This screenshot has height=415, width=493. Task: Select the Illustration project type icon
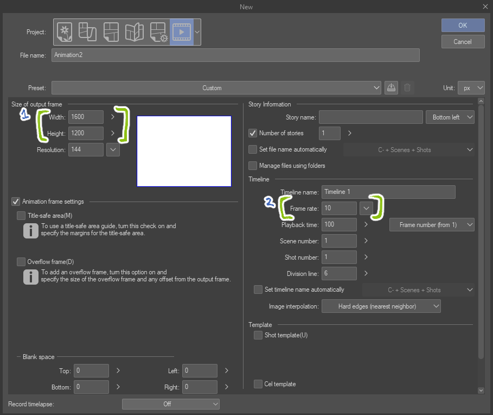click(65, 32)
